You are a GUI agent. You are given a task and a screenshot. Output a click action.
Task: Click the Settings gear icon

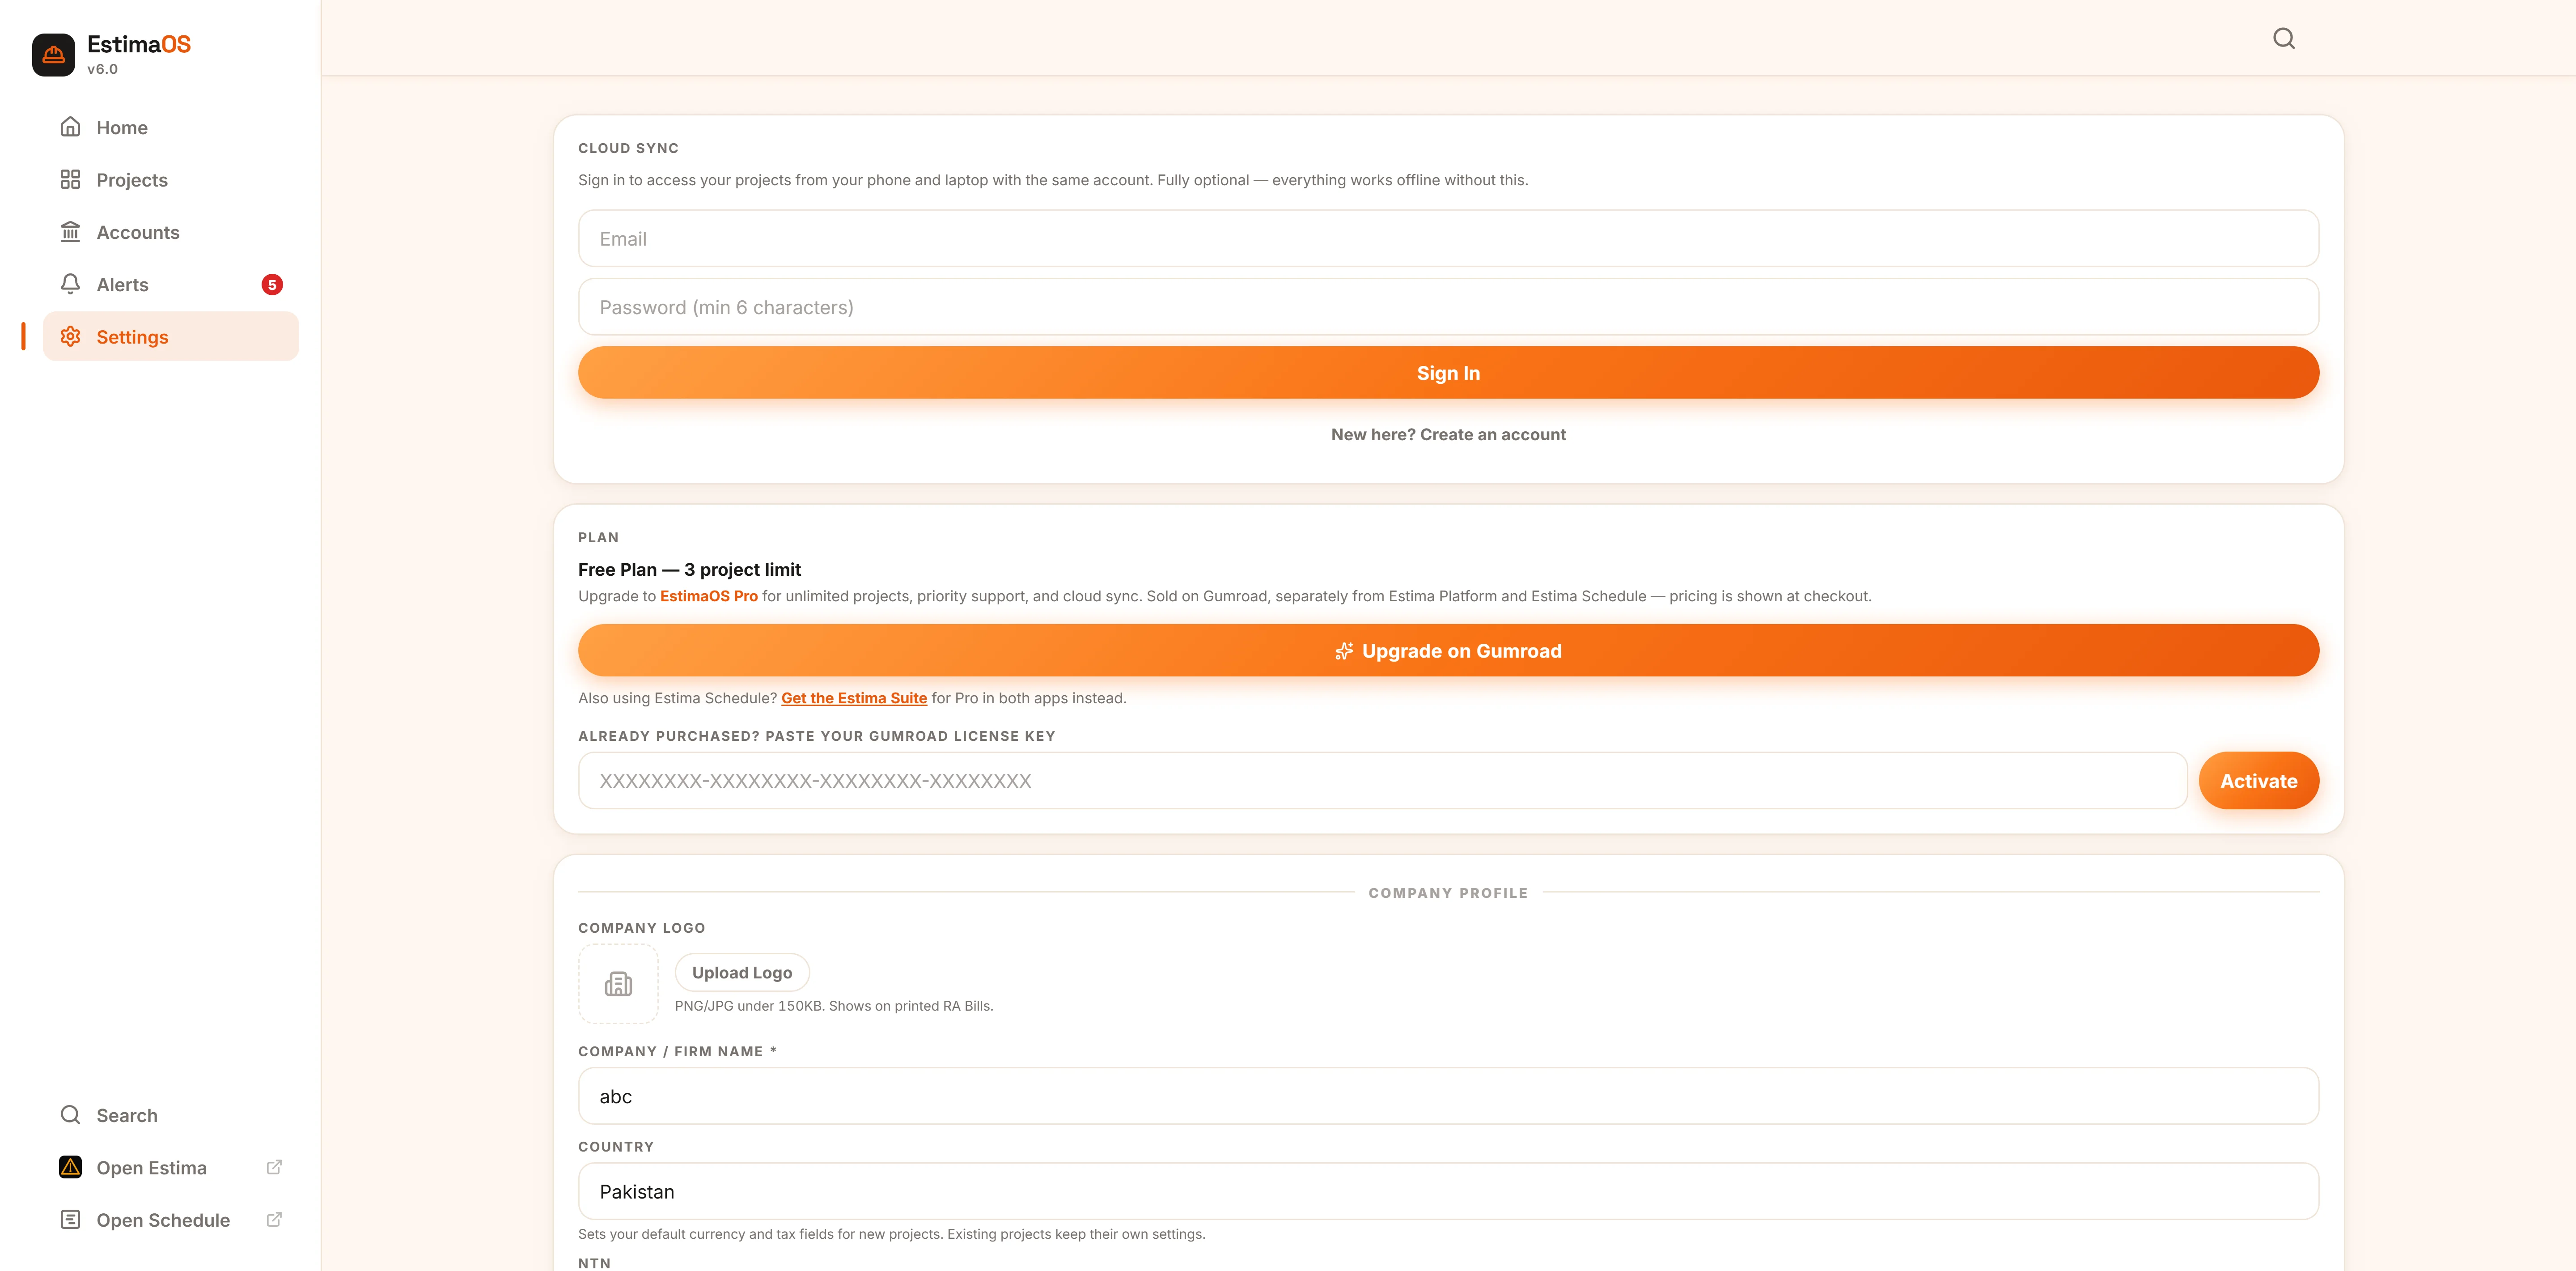[70, 336]
